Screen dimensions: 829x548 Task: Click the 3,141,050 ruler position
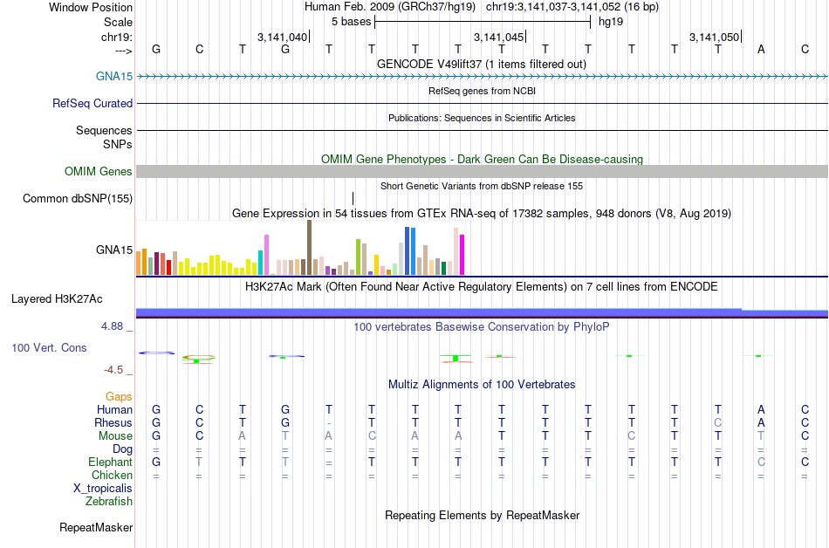[x=715, y=37]
